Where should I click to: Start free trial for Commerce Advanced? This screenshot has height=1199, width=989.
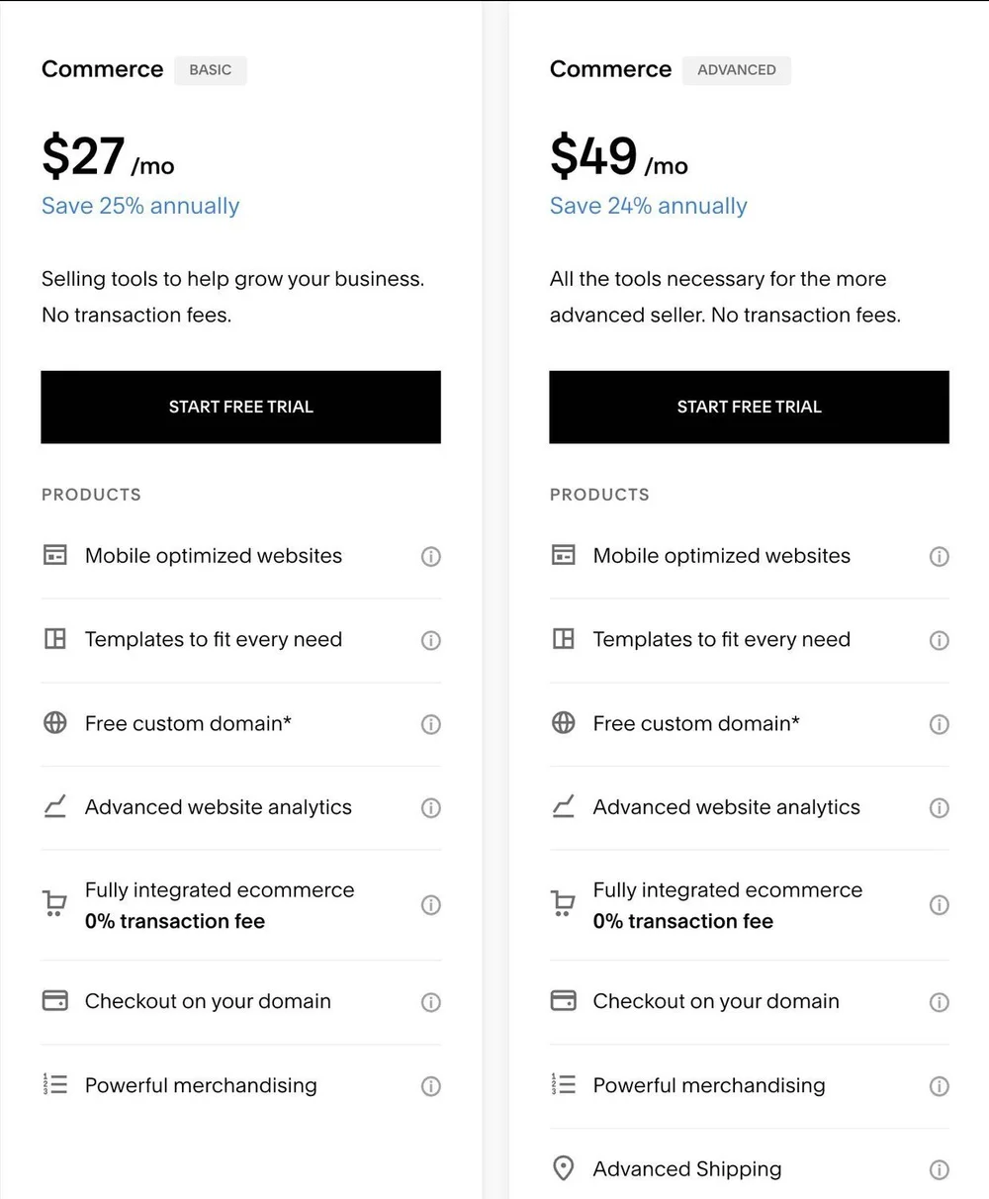[x=749, y=407]
